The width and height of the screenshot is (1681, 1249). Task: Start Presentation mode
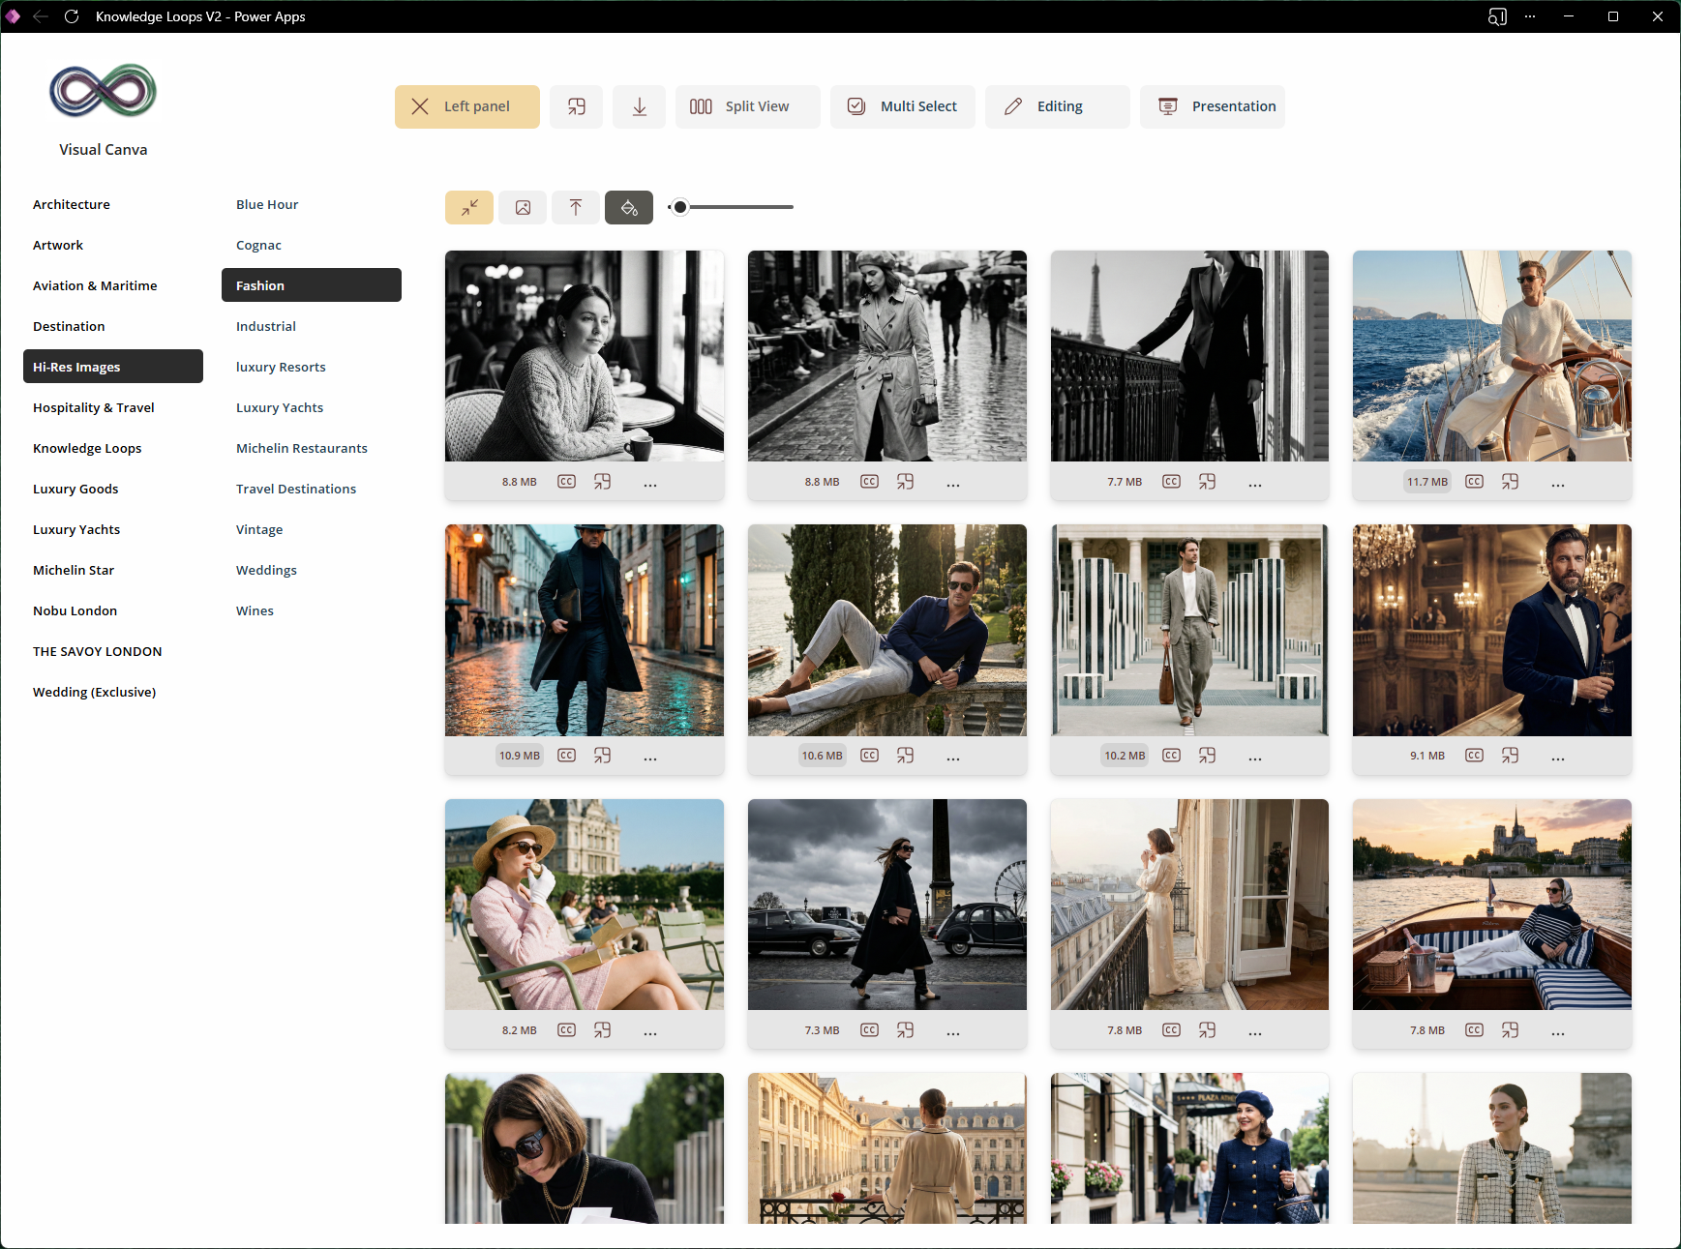[1212, 106]
